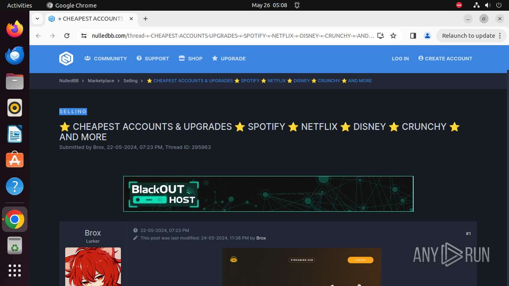Image resolution: width=509 pixels, height=286 pixels.
Task: Click the Relaunch to update button
Action: point(471,36)
